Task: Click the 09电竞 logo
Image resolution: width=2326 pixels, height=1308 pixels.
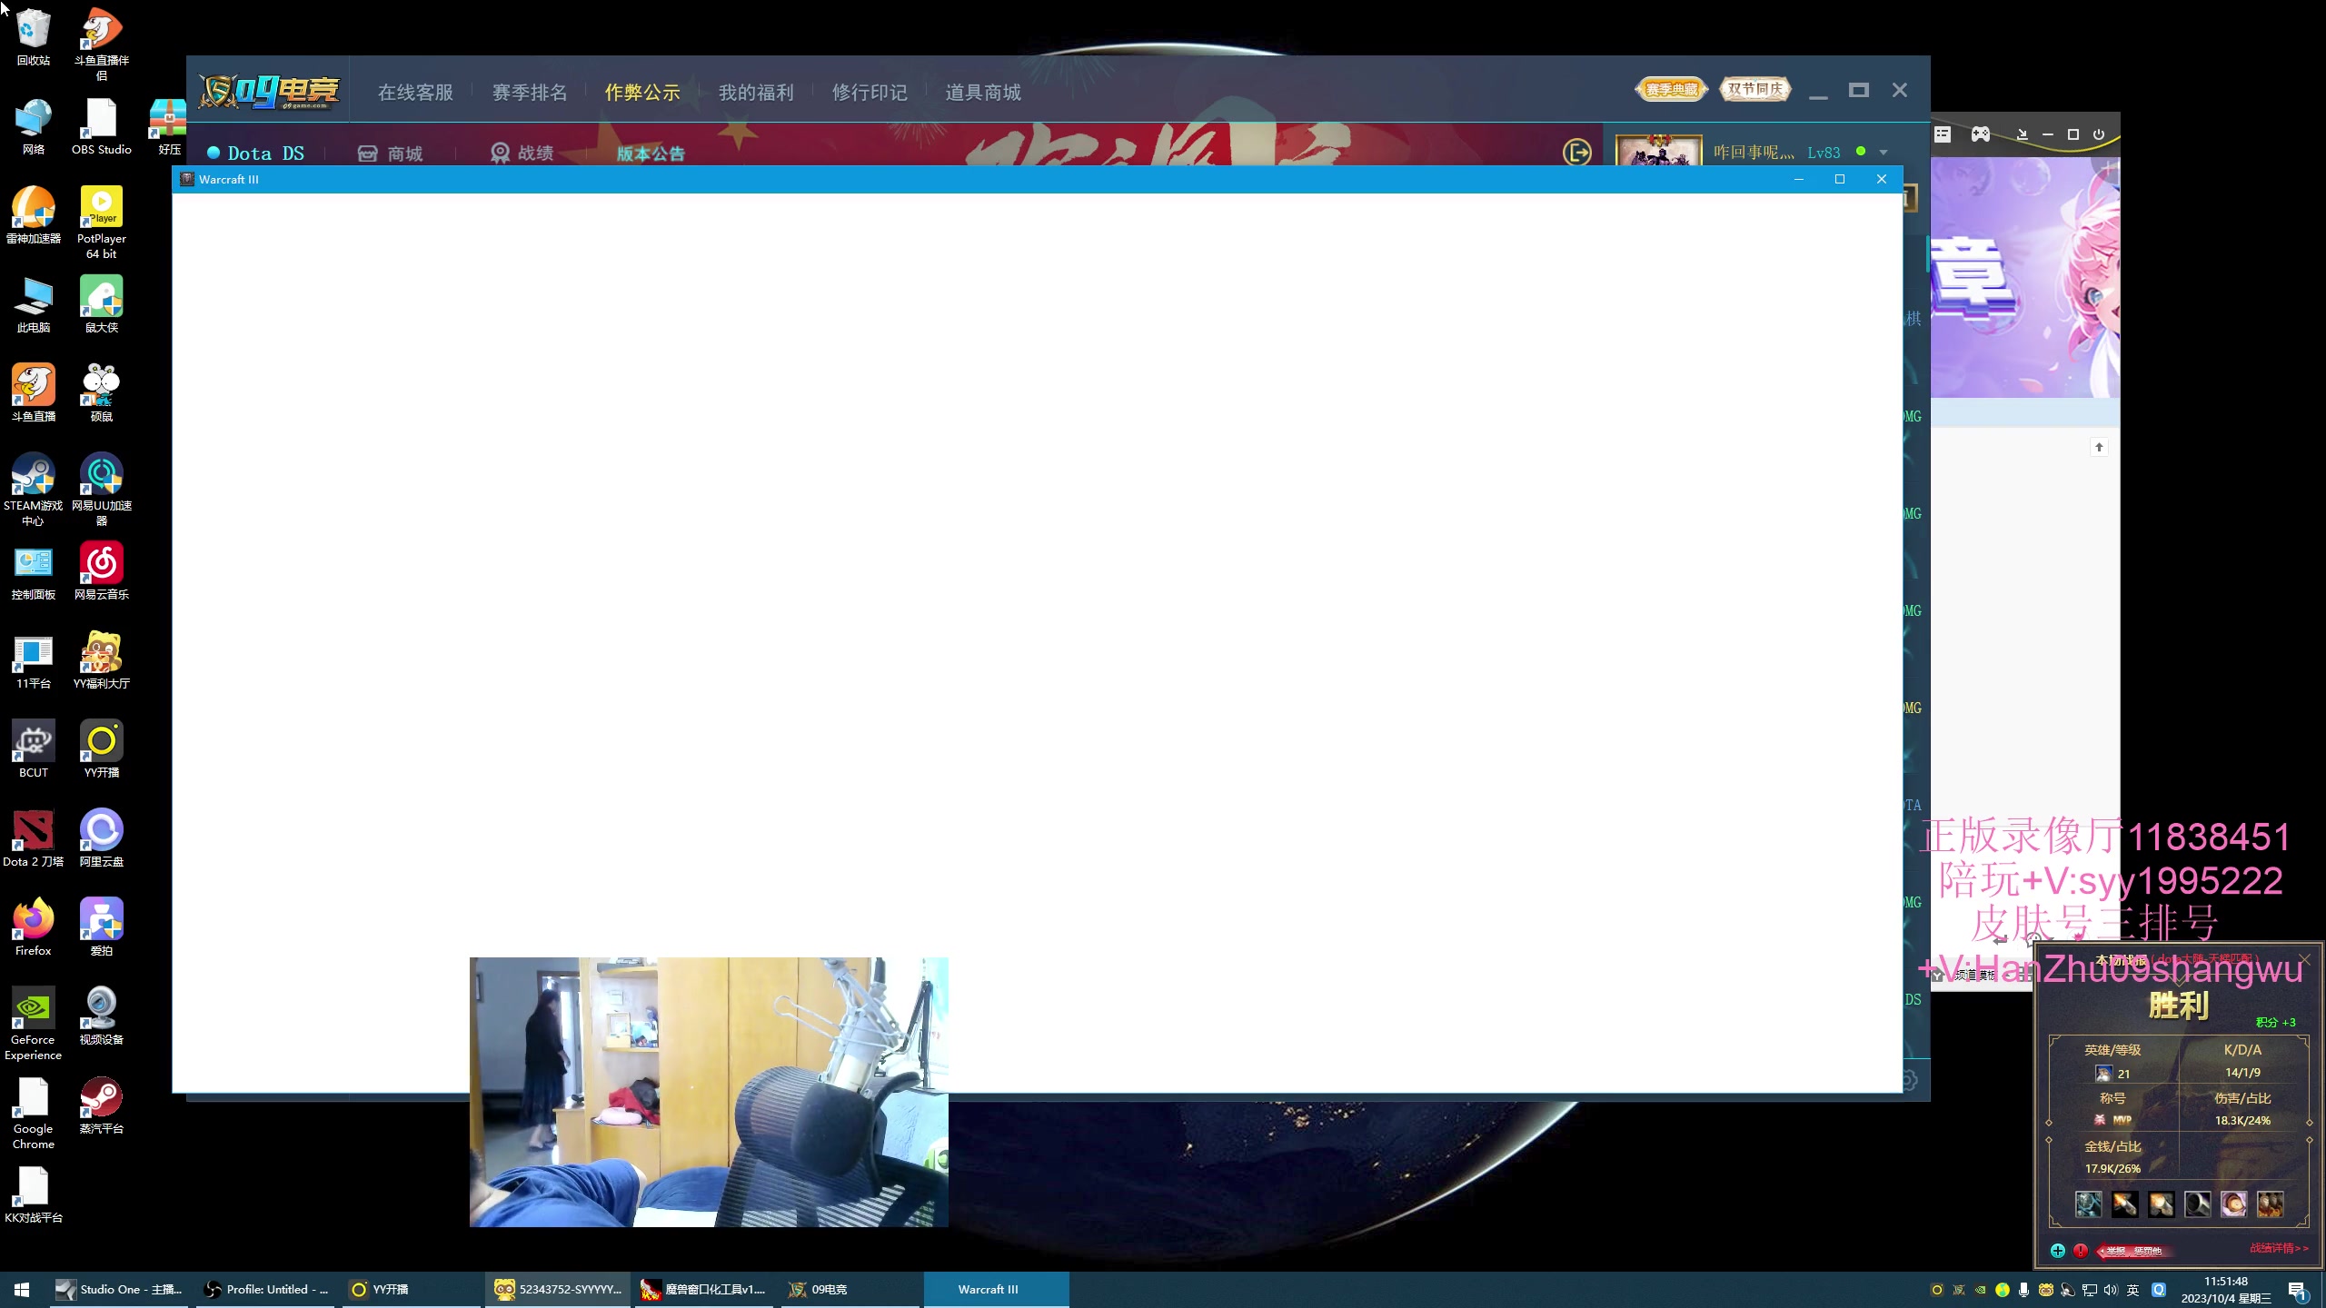Action: [270, 91]
